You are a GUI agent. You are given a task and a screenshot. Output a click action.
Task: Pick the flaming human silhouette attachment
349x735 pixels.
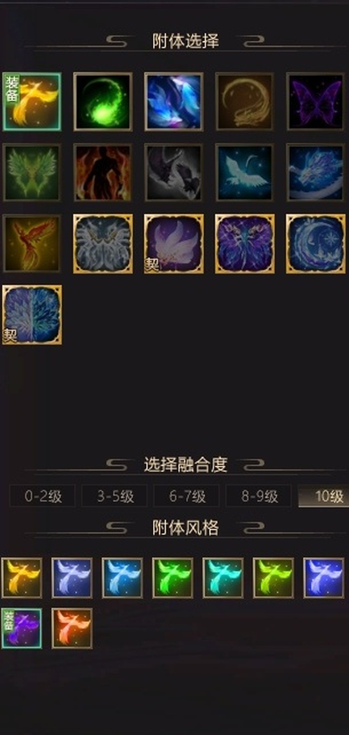(103, 172)
